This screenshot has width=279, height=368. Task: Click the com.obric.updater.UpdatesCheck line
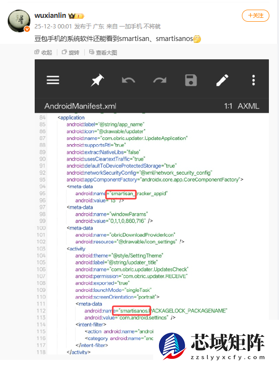point(132,269)
